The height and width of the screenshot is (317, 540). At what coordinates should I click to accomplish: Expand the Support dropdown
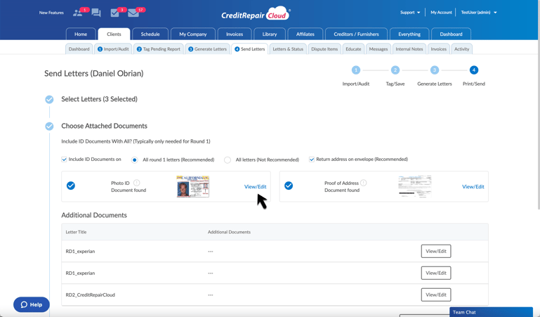coord(410,13)
